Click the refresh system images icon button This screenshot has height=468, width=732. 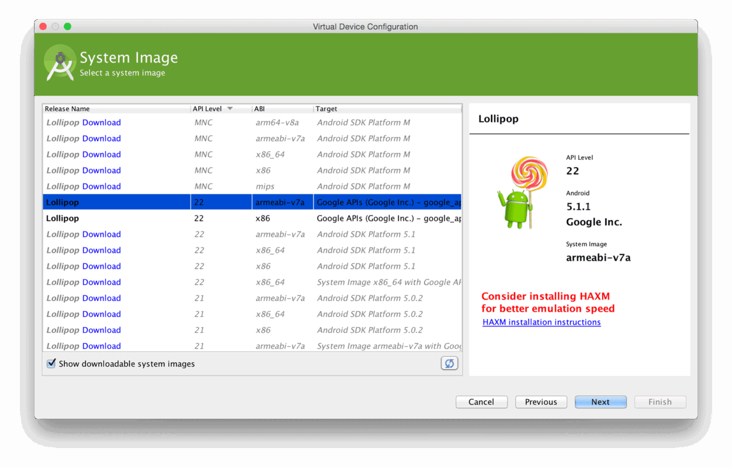(449, 363)
